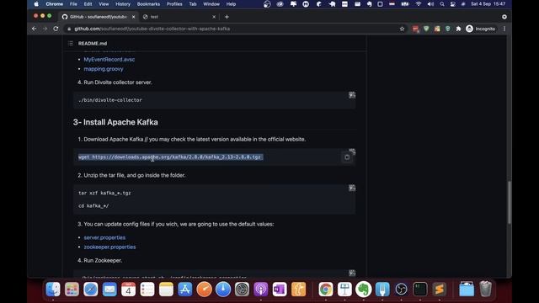The width and height of the screenshot is (539, 303).
Task: Click the '3- Install Apache Kafka' heading
Action: click(x=115, y=122)
